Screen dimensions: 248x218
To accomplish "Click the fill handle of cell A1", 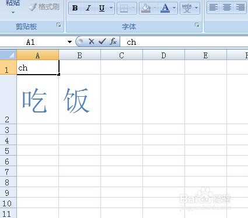I will (59, 75).
